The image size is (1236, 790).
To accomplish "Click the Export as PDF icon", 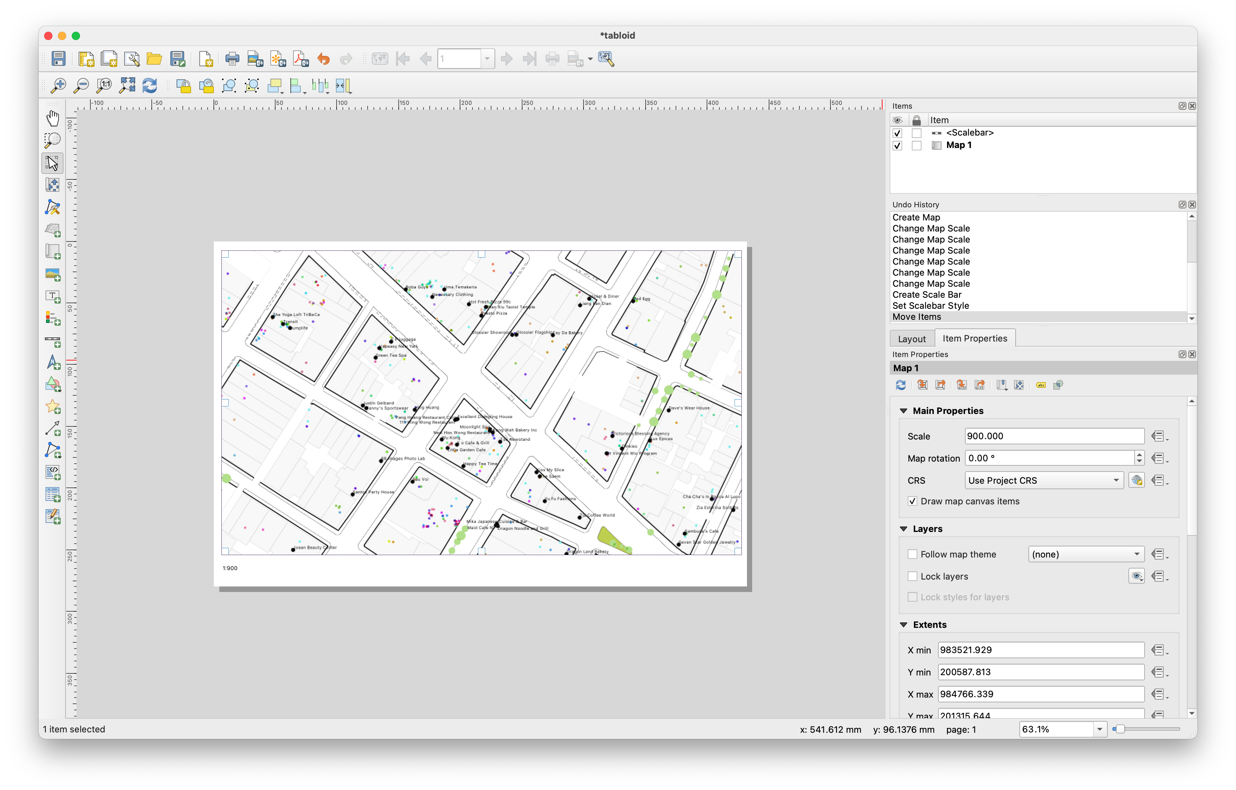I will [x=301, y=59].
